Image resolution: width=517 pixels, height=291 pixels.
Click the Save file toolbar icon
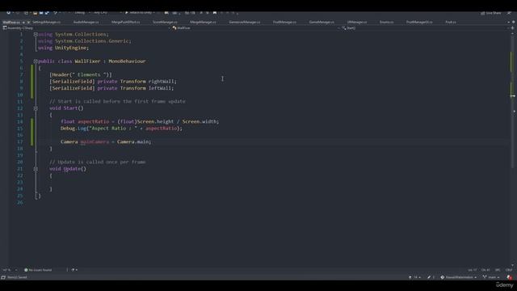coord(41,13)
